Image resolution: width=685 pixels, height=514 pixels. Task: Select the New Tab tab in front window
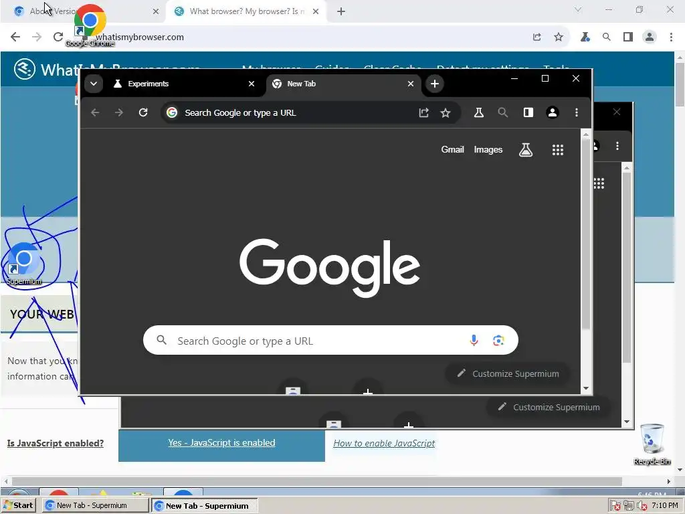click(x=340, y=84)
